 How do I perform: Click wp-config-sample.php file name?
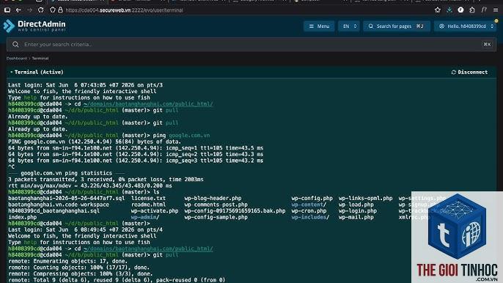coord(216,217)
